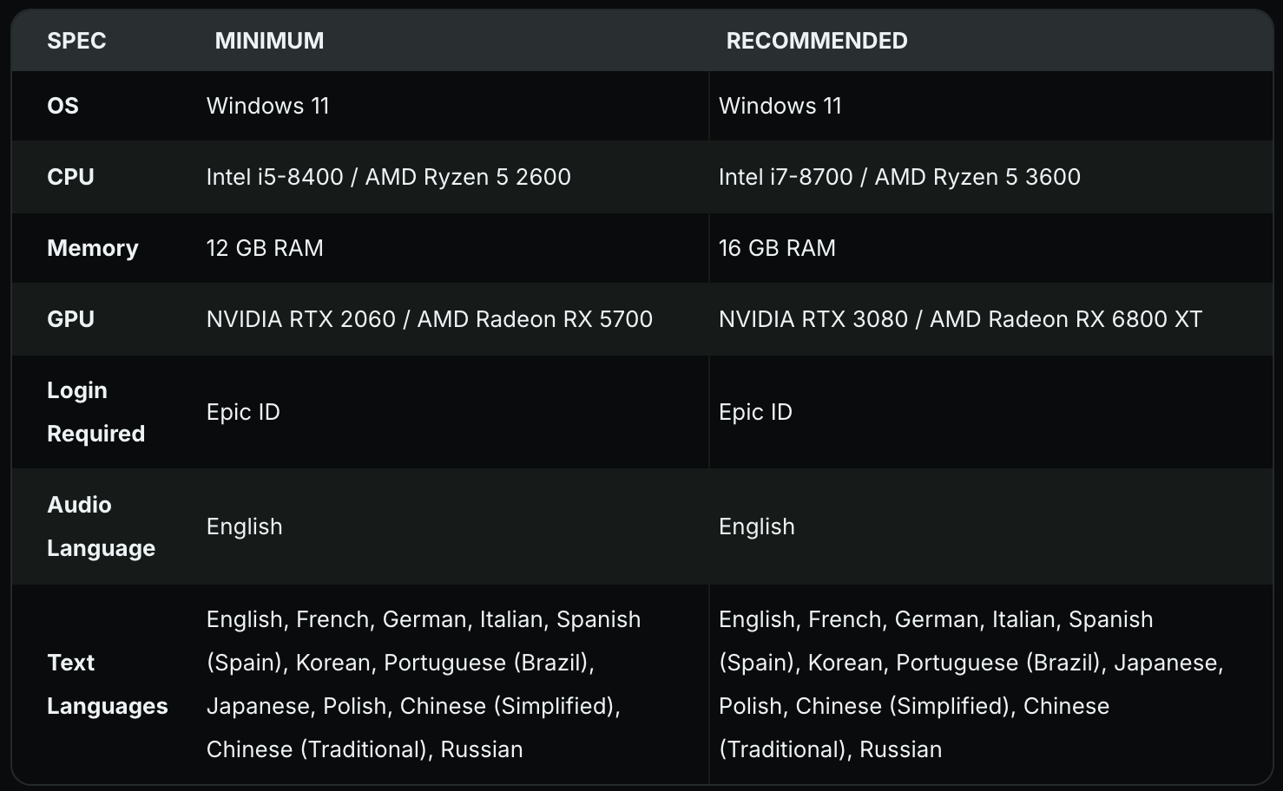This screenshot has height=791, width=1283.
Task: Click the minimum Windows 11 cell
Action: click(267, 106)
